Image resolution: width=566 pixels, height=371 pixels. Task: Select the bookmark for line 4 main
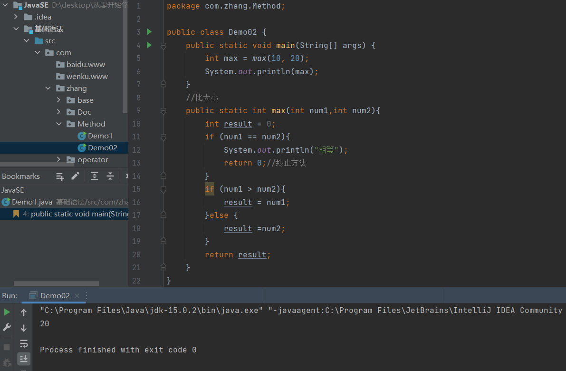64,214
